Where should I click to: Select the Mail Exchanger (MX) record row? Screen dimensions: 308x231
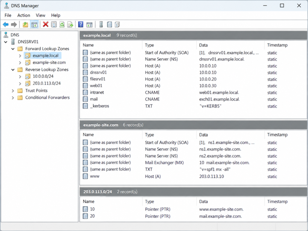pos(193,163)
